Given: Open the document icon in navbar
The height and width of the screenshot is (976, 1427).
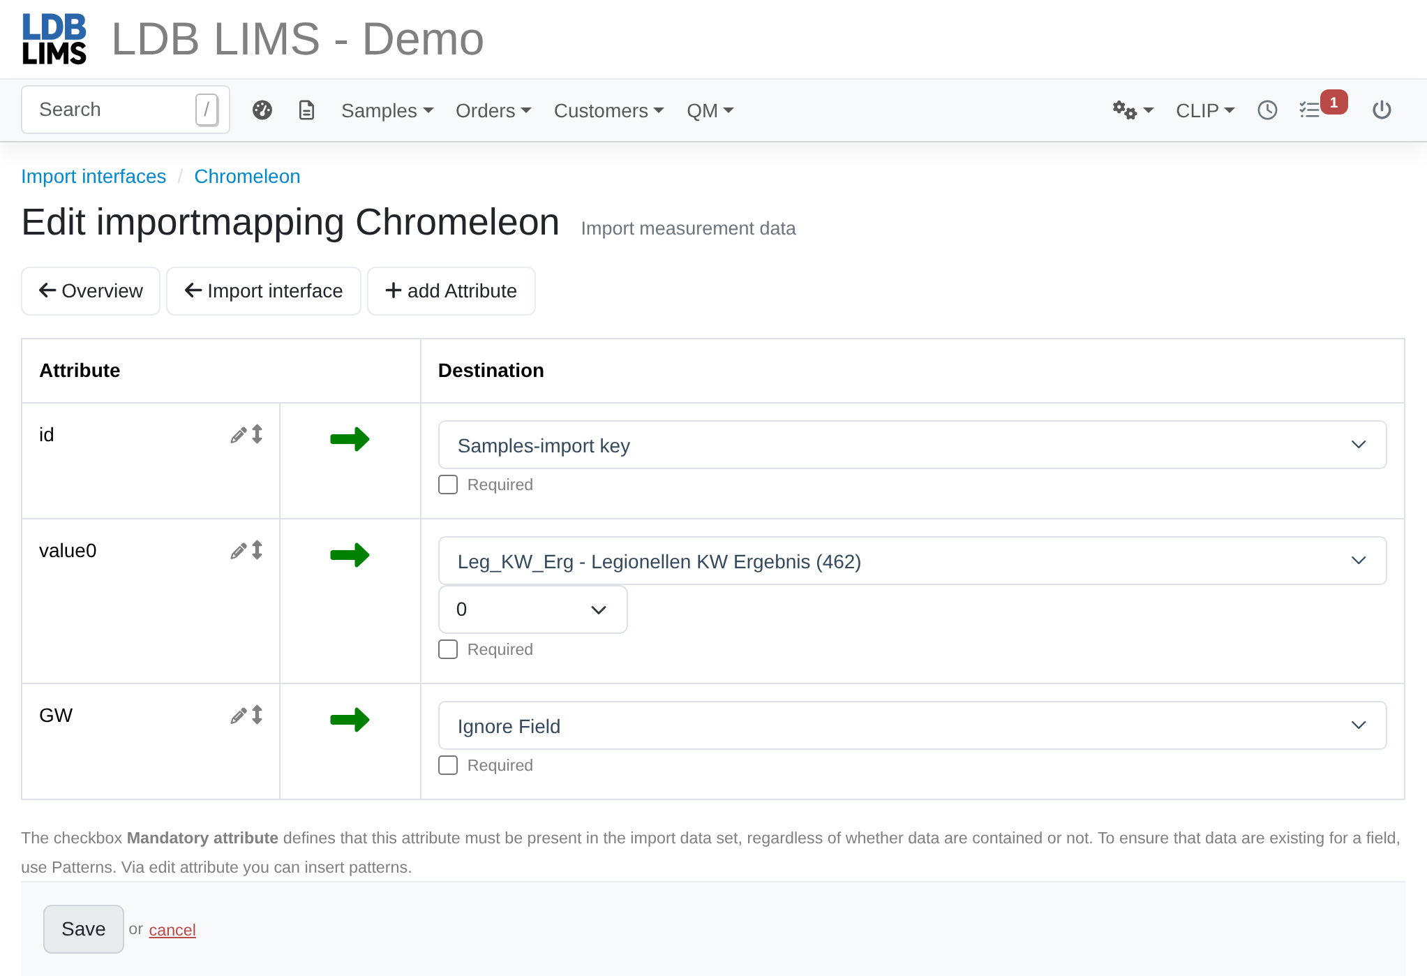Looking at the screenshot, I should (306, 110).
